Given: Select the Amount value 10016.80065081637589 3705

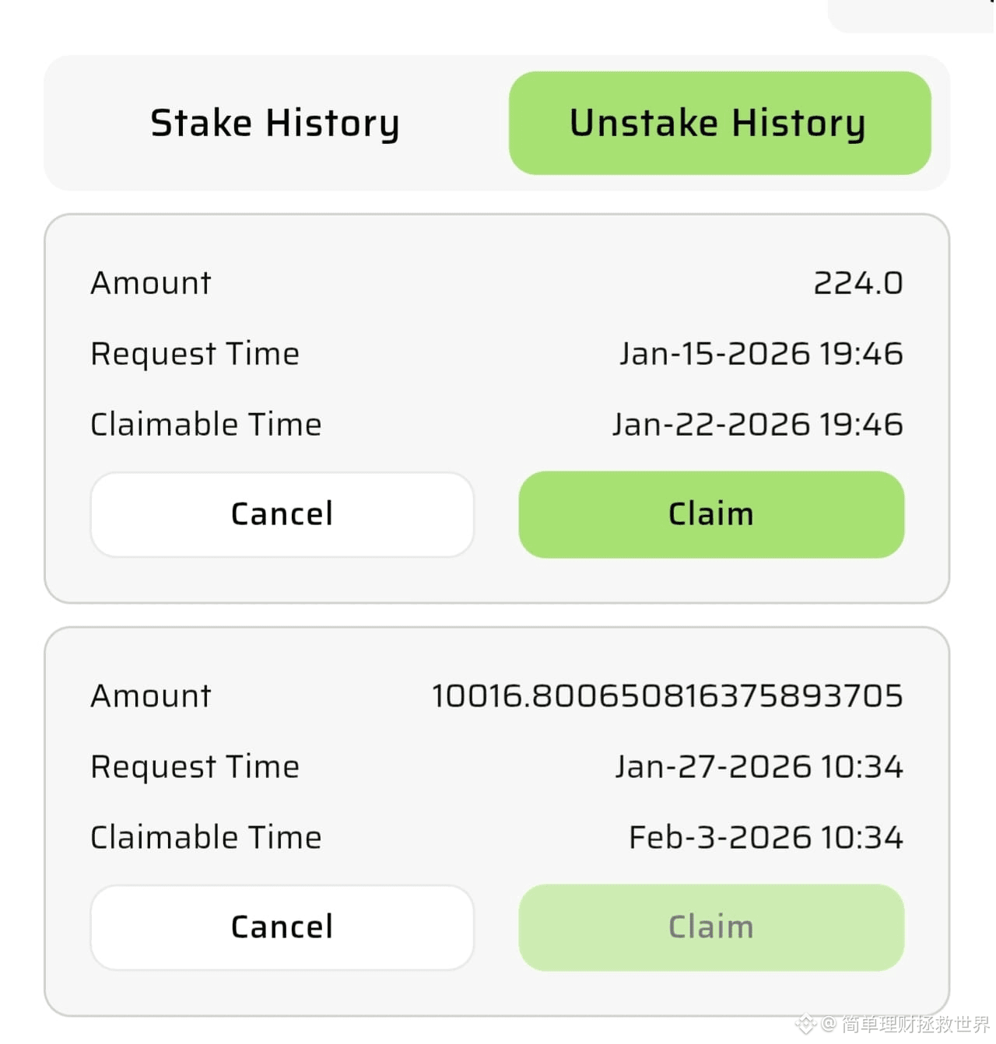Looking at the screenshot, I should (x=667, y=696).
